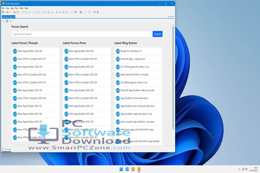
Task: Open blog entry App Builder and Cordova's Electron
Action: 138,106
